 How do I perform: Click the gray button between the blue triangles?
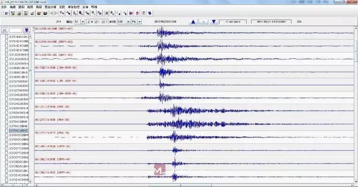(203, 22)
